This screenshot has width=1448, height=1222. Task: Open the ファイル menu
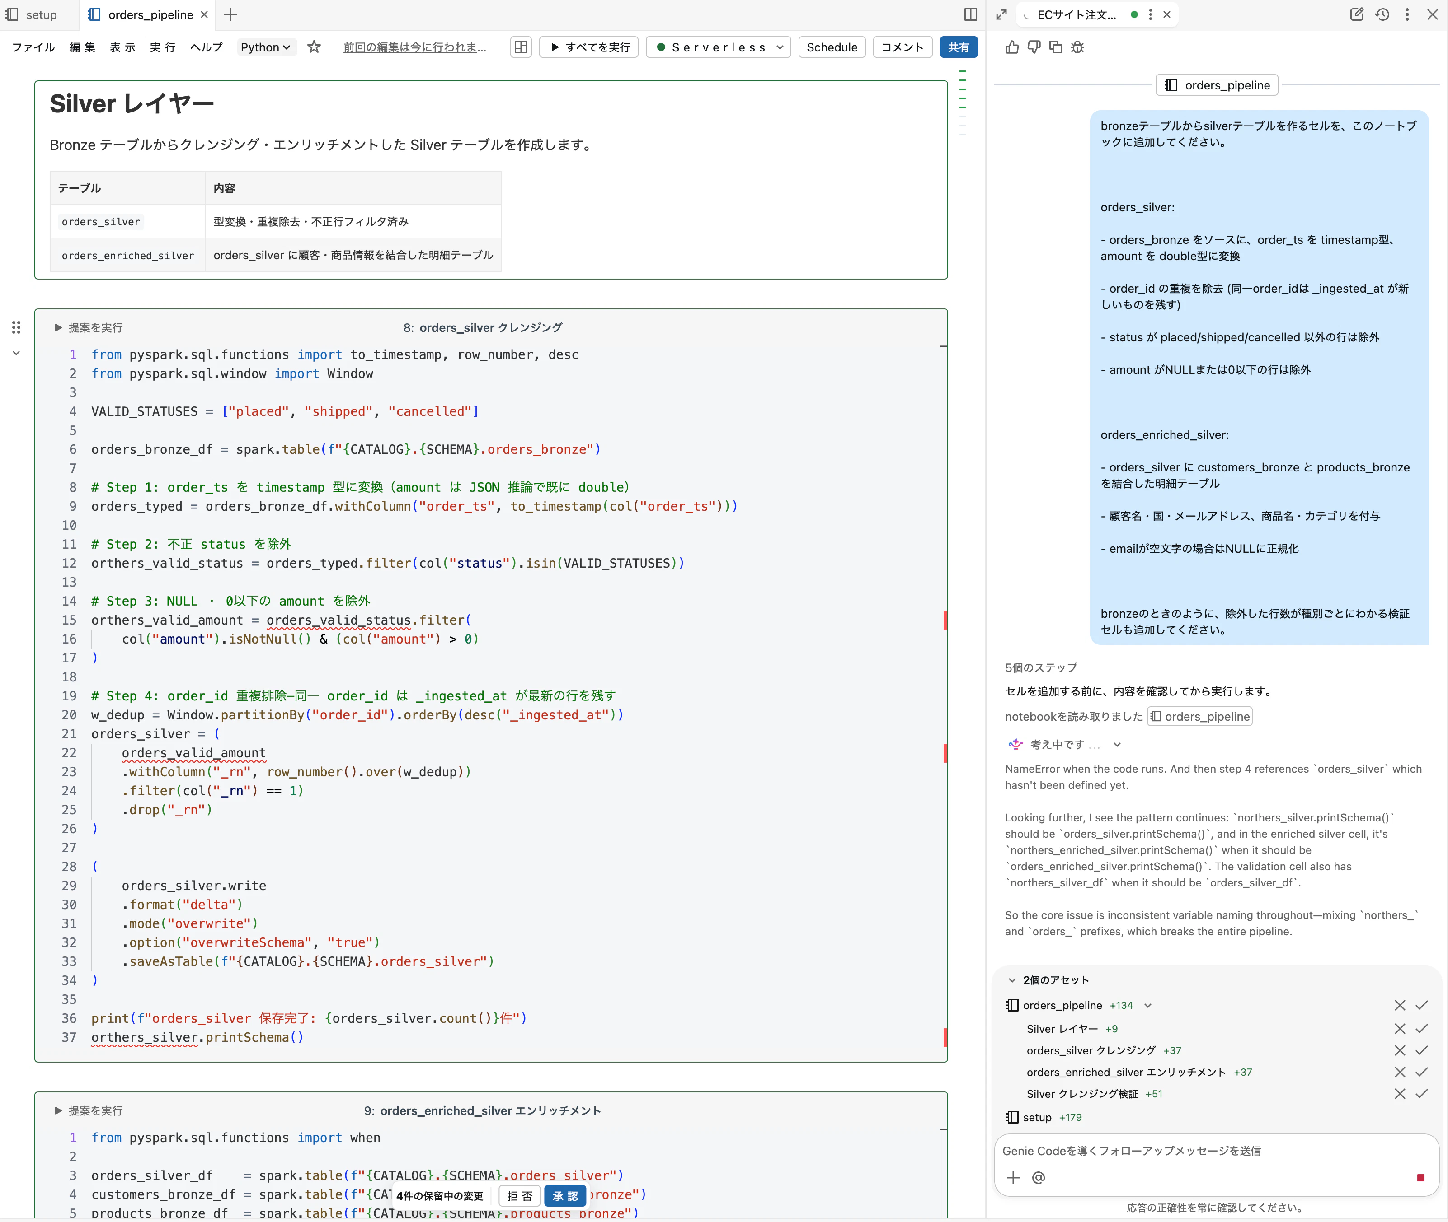pyautogui.click(x=33, y=47)
